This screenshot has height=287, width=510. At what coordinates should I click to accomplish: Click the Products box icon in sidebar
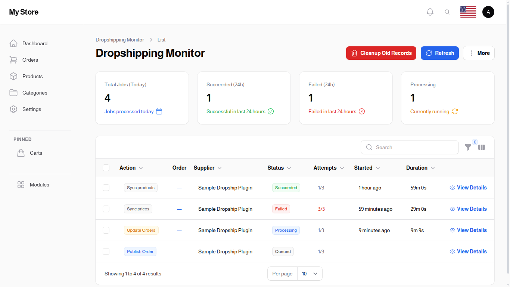[x=13, y=76]
